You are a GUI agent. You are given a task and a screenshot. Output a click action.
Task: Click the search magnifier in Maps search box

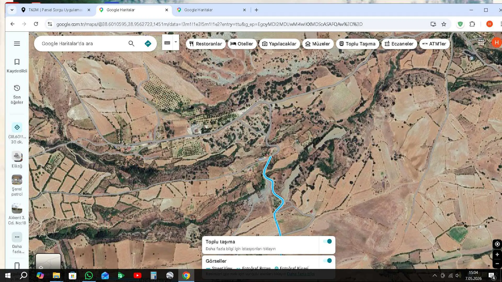pos(131,44)
